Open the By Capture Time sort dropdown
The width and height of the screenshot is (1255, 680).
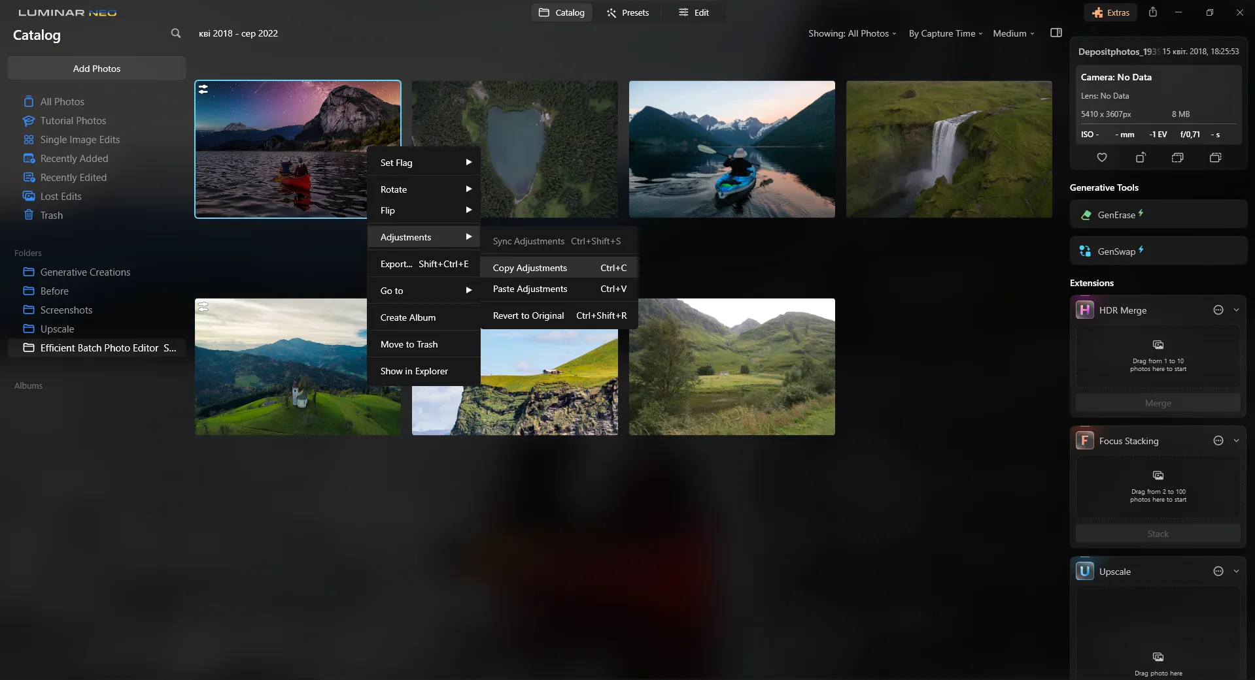point(946,33)
